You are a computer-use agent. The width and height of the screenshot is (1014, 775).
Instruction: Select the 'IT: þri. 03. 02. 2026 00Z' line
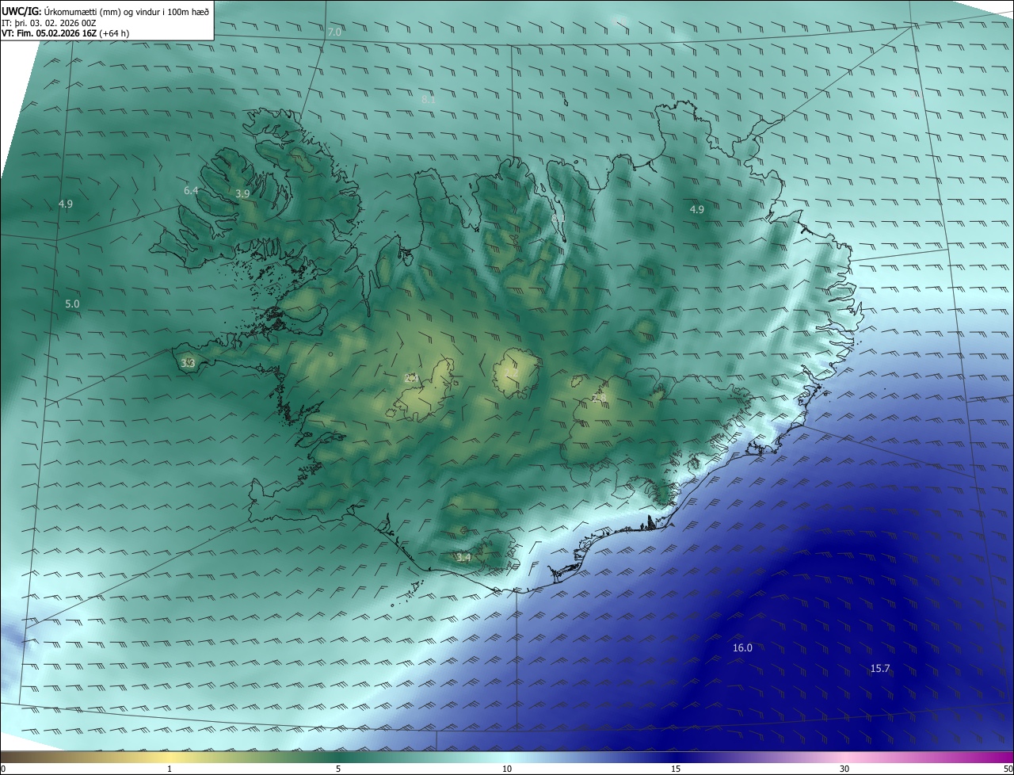pos(49,23)
